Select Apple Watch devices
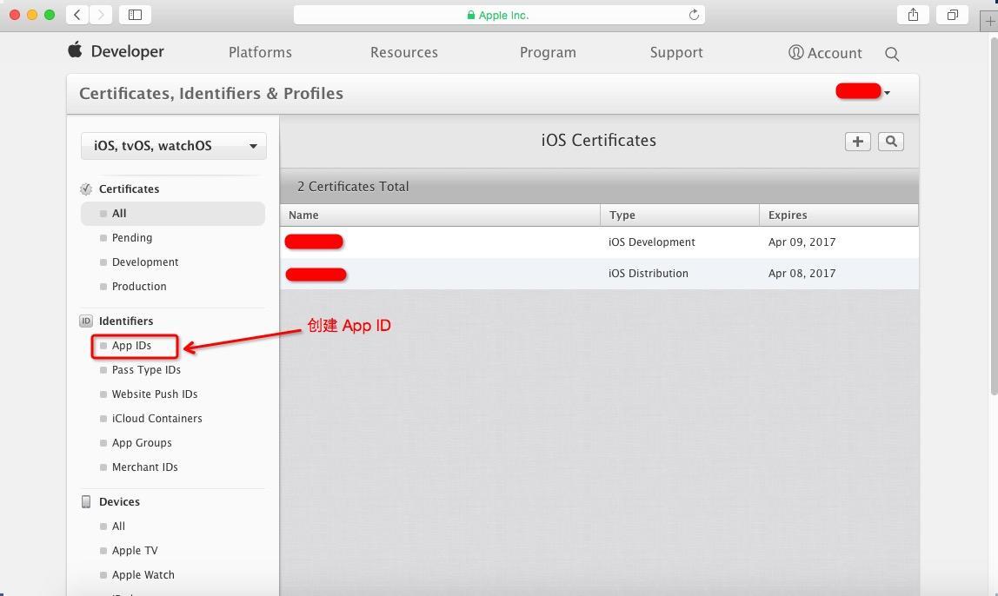This screenshot has width=998, height=596. (x=143, y=574)
